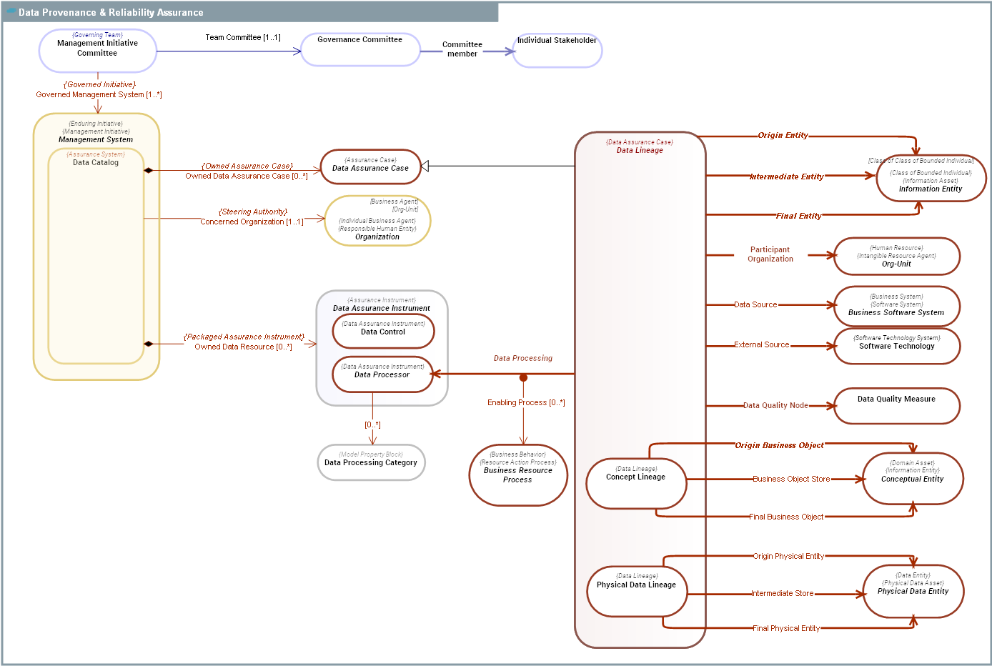Viewport: 992px width, 666px height.
Task: Click the Business Software System node
Action: coord(897,305)
